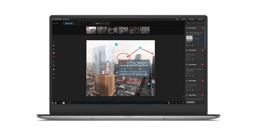This screenshot has height=135, width=257.
Task: Activate the hand pan tool
Action: 54,69
